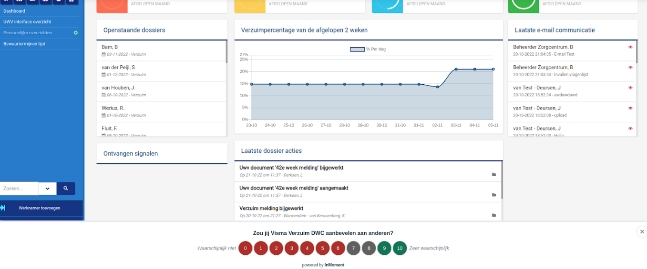Open E-mail Test message from Beheerder Zorgcentrum
Viewport: 647px width, 269px height.
tap(572, 50)
